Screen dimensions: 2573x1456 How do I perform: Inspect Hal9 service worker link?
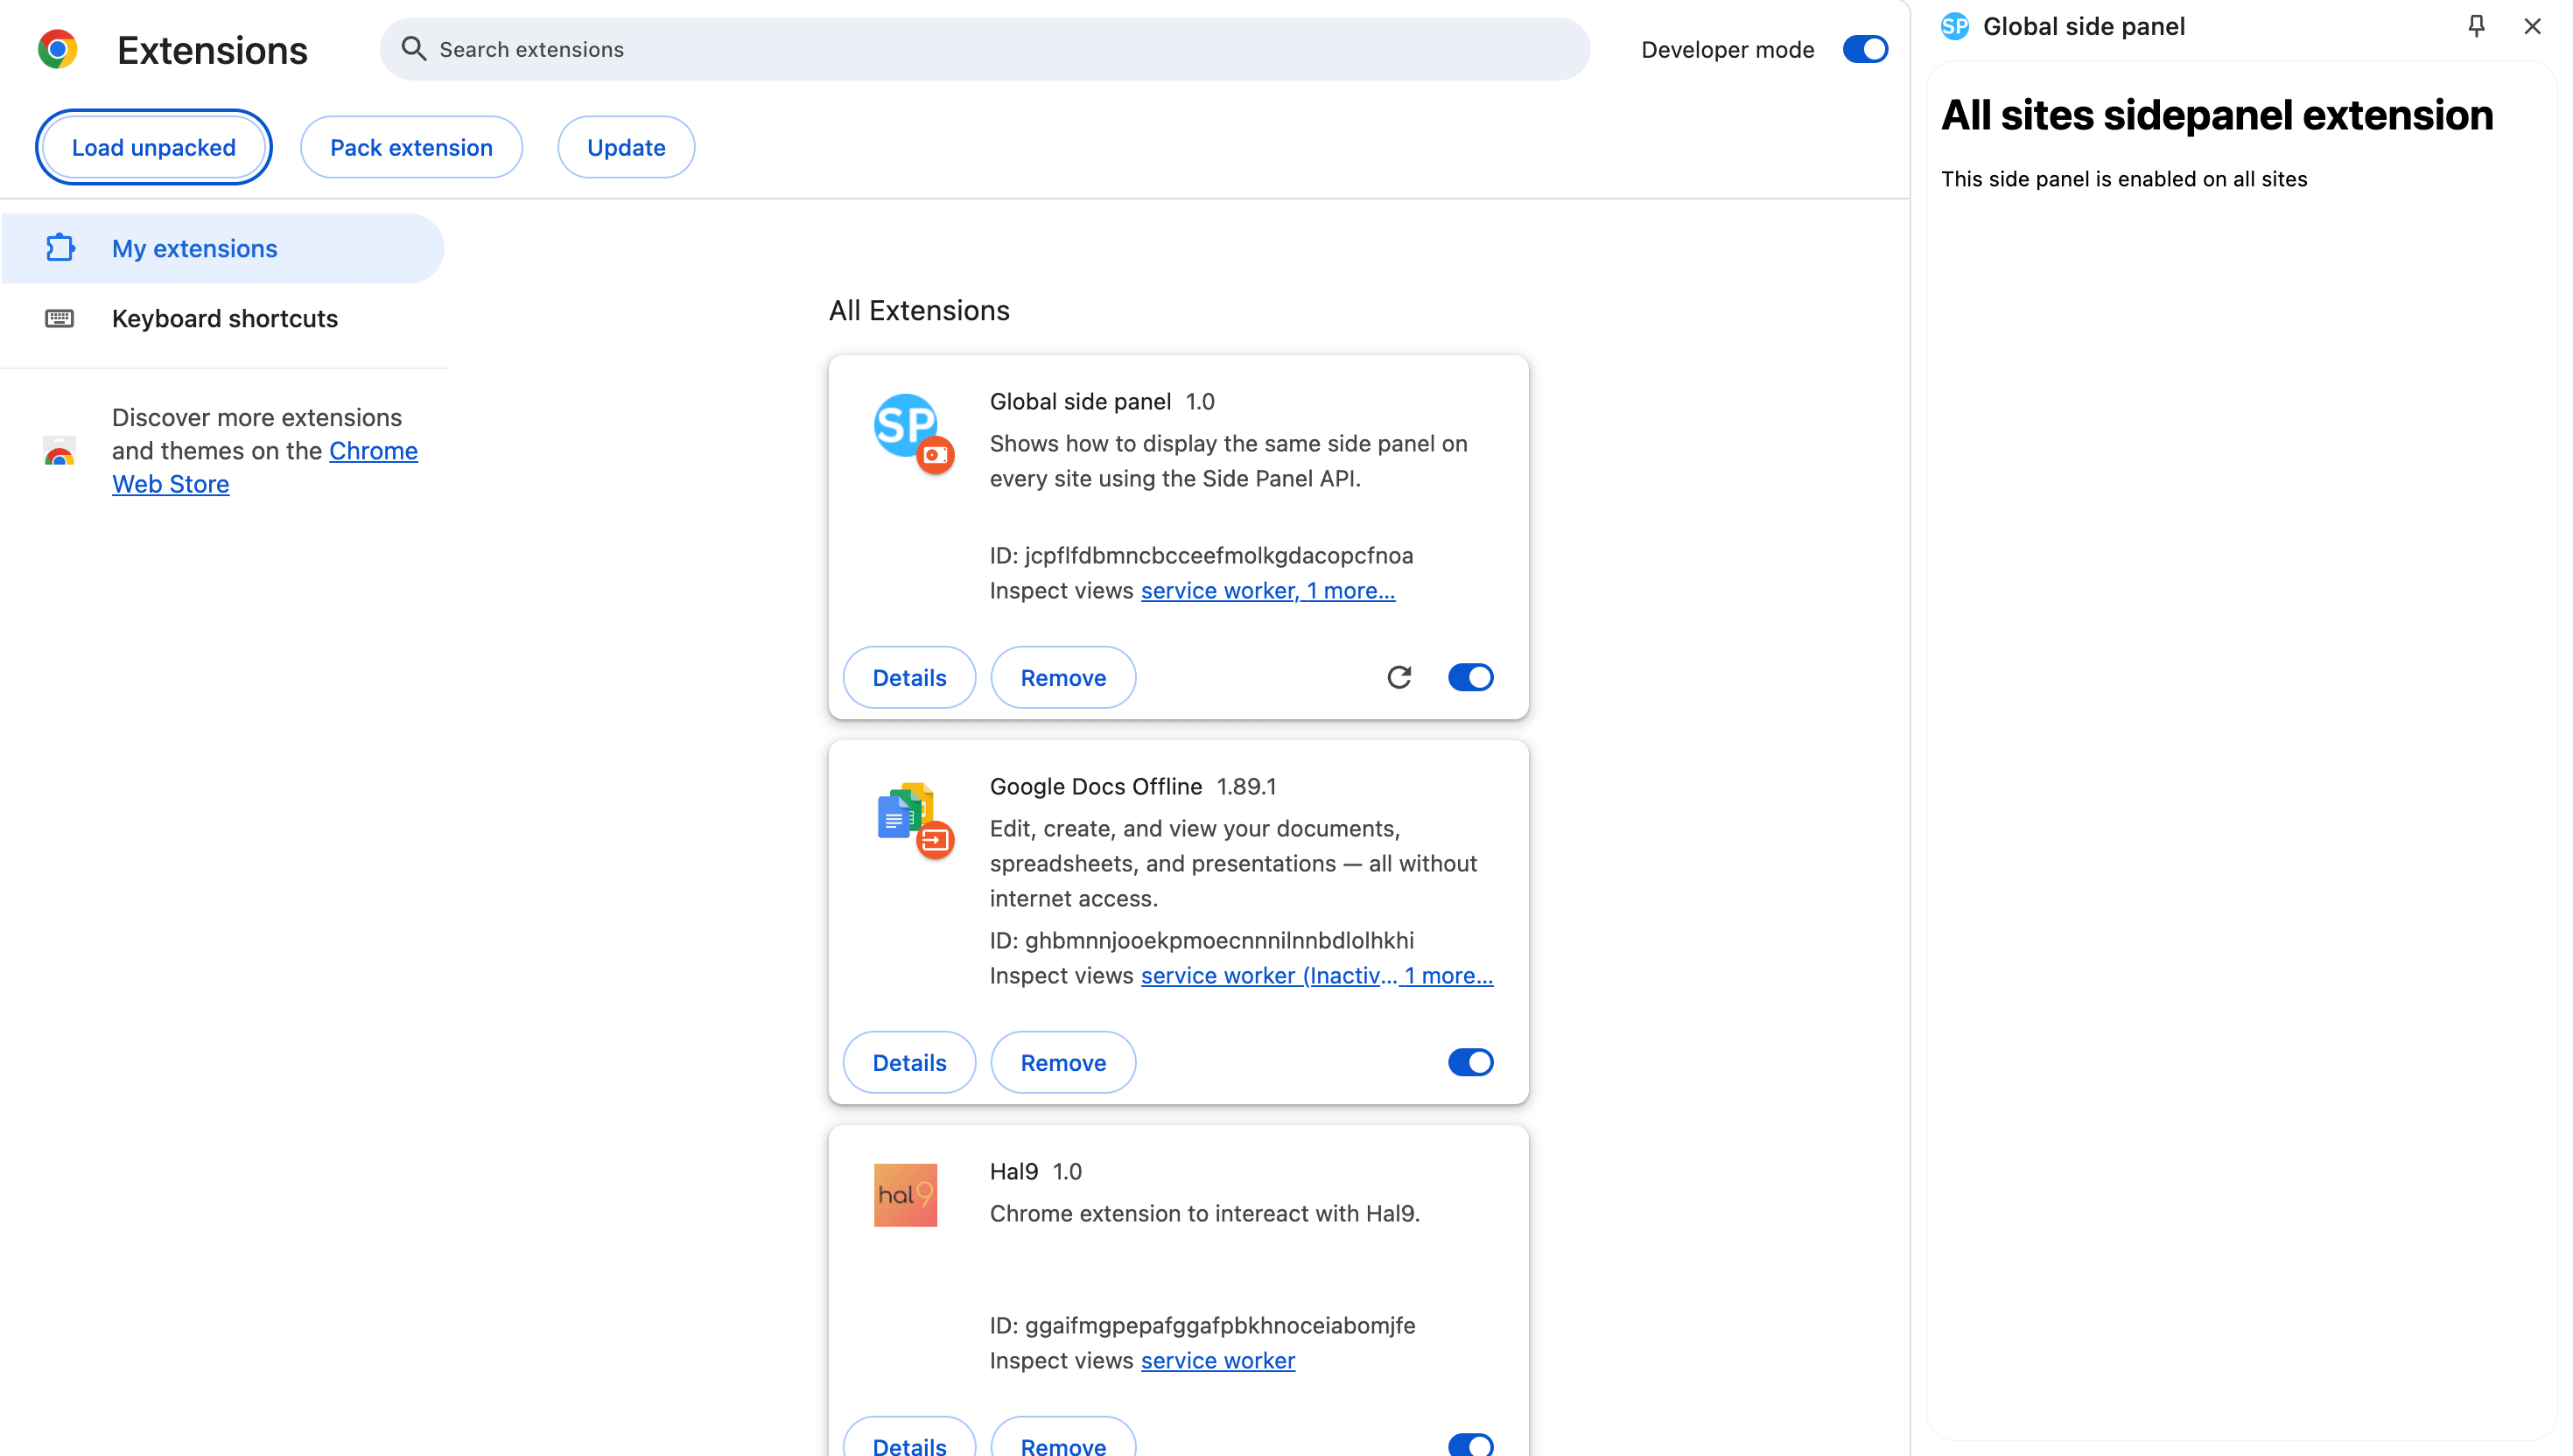[1217, 1360]
